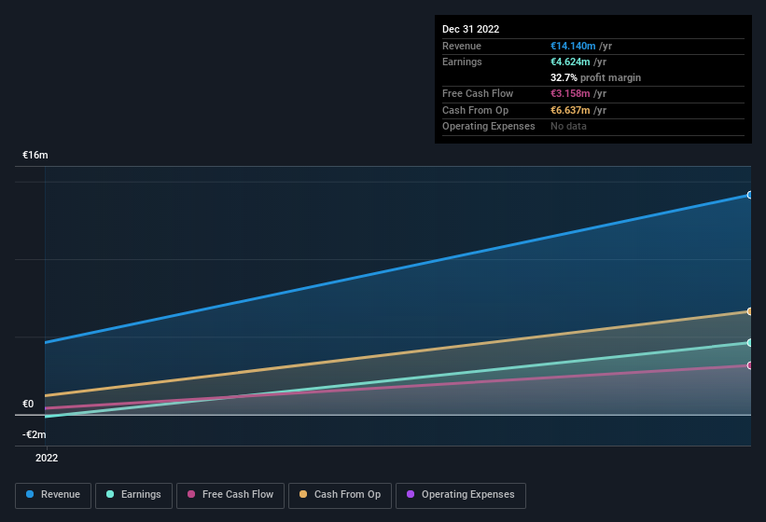
Task: Click the Operating Expenses label in tooltip
Action: point(489,127)
